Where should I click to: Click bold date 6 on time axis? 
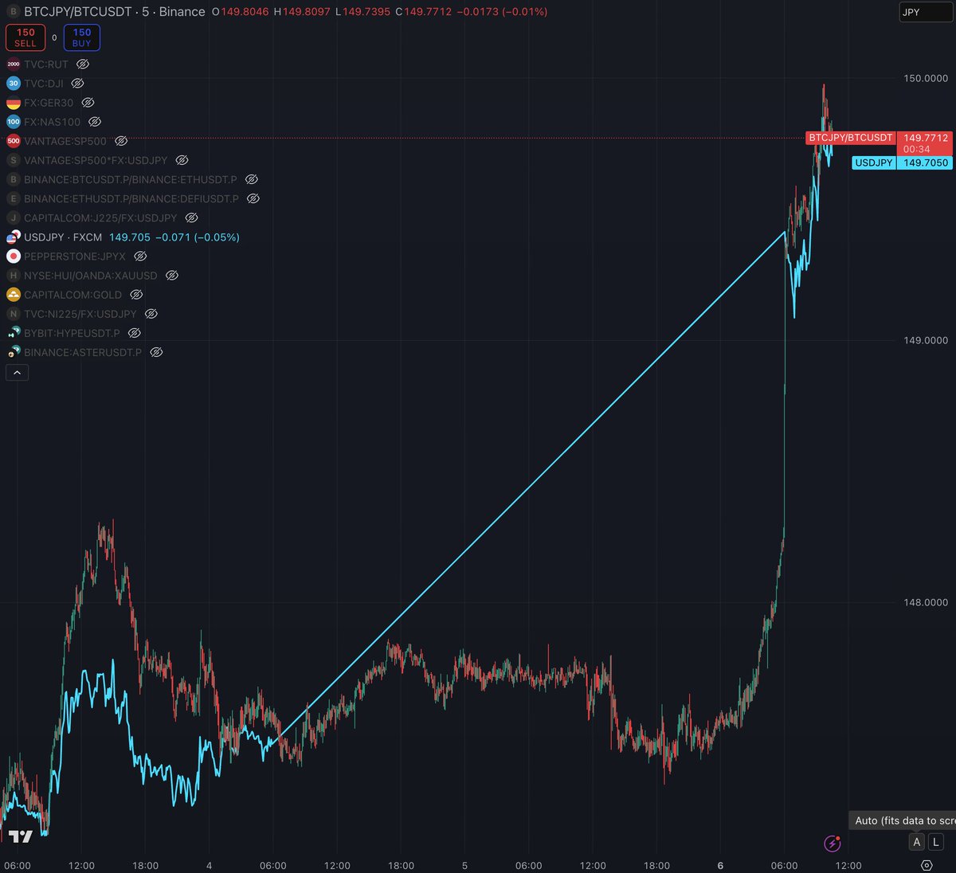[x=720, y=866]
